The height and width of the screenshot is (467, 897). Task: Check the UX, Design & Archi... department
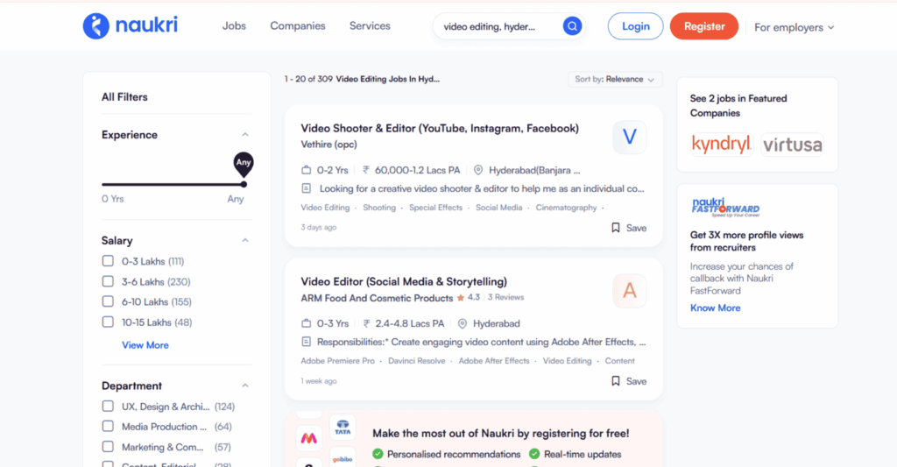click(x=108, y=406)
